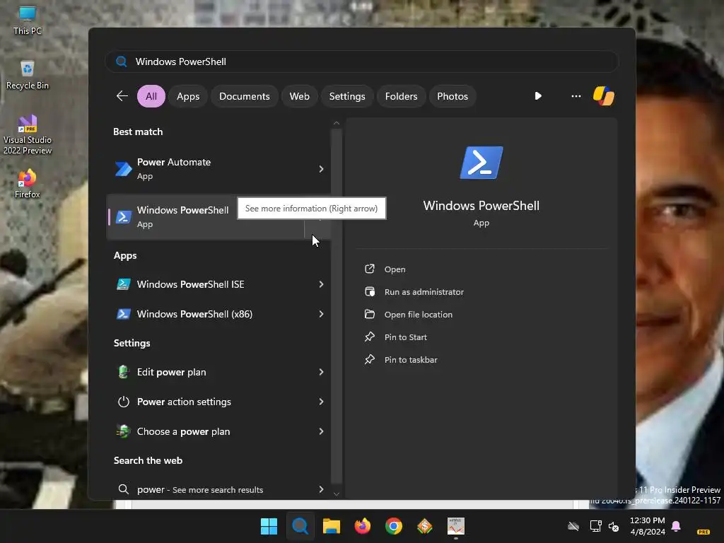Expand the power web search chevron
Viewport: 724px width, 543px height.
click(321, 489)
